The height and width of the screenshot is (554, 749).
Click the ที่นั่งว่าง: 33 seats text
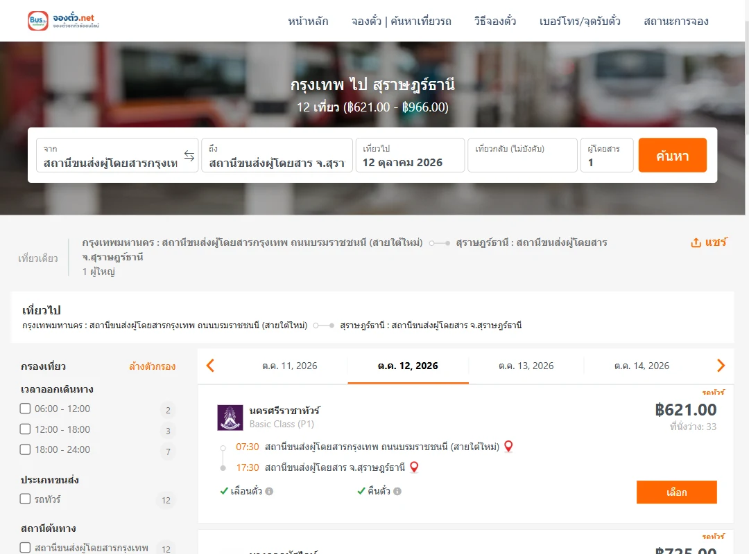[693, 427]
